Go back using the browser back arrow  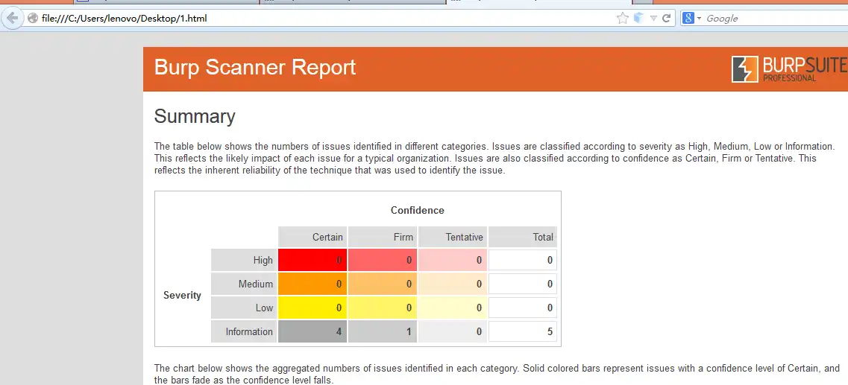pyautogui.click(x=12, y=19)
